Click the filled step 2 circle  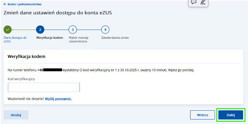40,30
